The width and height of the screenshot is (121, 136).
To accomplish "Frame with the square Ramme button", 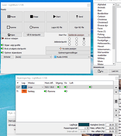I will [12, 27].
